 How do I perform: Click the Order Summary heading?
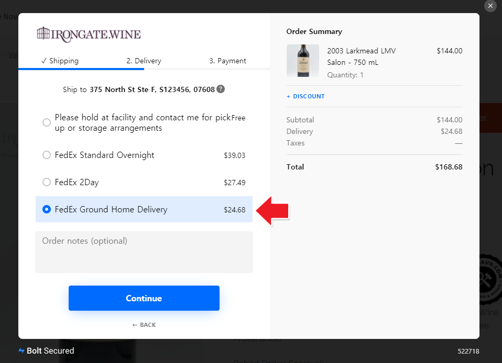pyautogui.click(x=314, y=31)
